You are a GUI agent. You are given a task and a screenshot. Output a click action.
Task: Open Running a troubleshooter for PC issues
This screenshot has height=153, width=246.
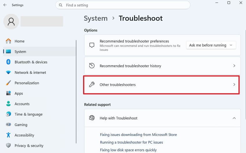click(x=131, y=142)
